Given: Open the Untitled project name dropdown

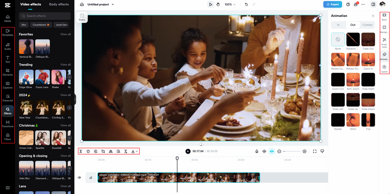Looking at the screenshot, I should click(101, 5).
